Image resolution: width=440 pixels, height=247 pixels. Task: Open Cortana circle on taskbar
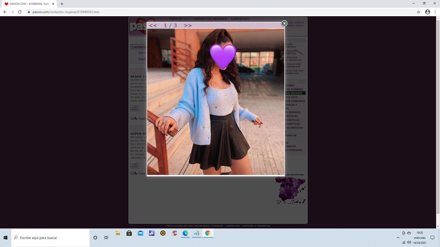(95, 238)
